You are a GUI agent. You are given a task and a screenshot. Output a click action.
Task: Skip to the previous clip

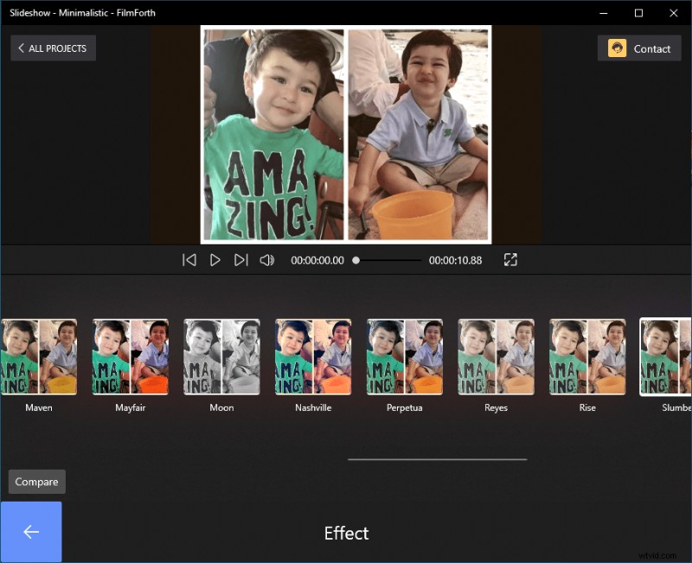click(x=189, y=259)
